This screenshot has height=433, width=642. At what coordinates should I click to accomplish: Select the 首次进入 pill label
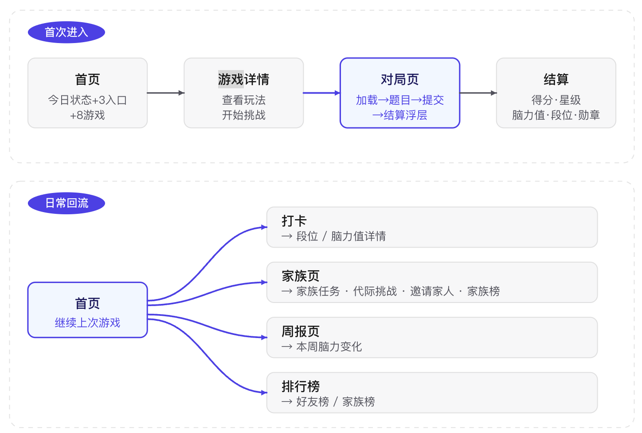click(x=67, y=32)
